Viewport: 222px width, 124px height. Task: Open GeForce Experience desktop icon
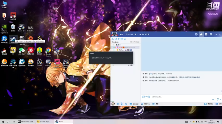[4, 29]
